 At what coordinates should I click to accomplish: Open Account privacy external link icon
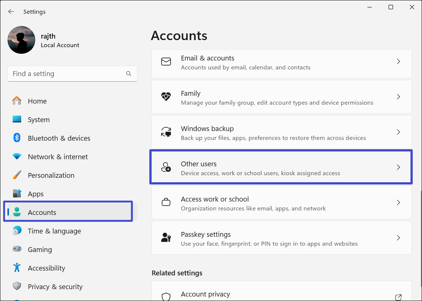pos(398,297)
